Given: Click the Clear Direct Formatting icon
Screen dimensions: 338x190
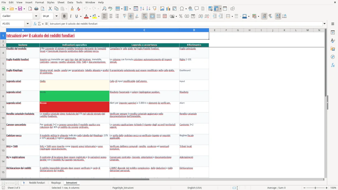Looking at the screenshot, I should [x=78, y=9].
